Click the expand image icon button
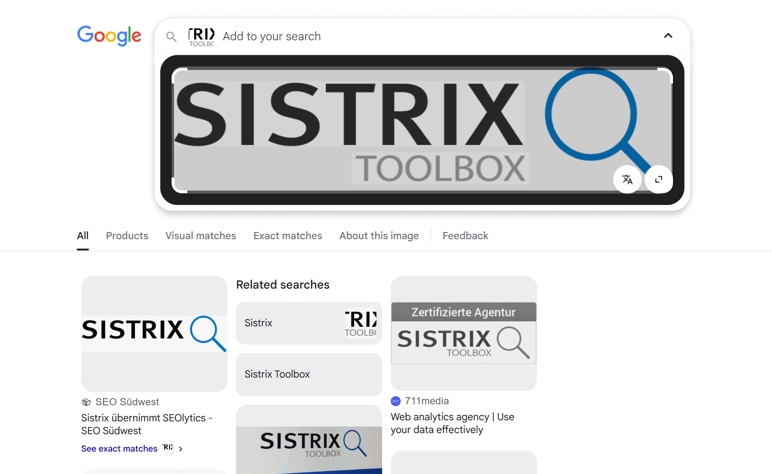772x474 pixels. point(659,179)
